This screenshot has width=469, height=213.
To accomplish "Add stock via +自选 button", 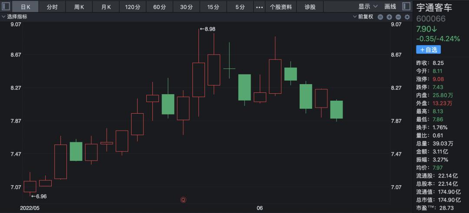I will pyautogui.click(x=428, y=49).
